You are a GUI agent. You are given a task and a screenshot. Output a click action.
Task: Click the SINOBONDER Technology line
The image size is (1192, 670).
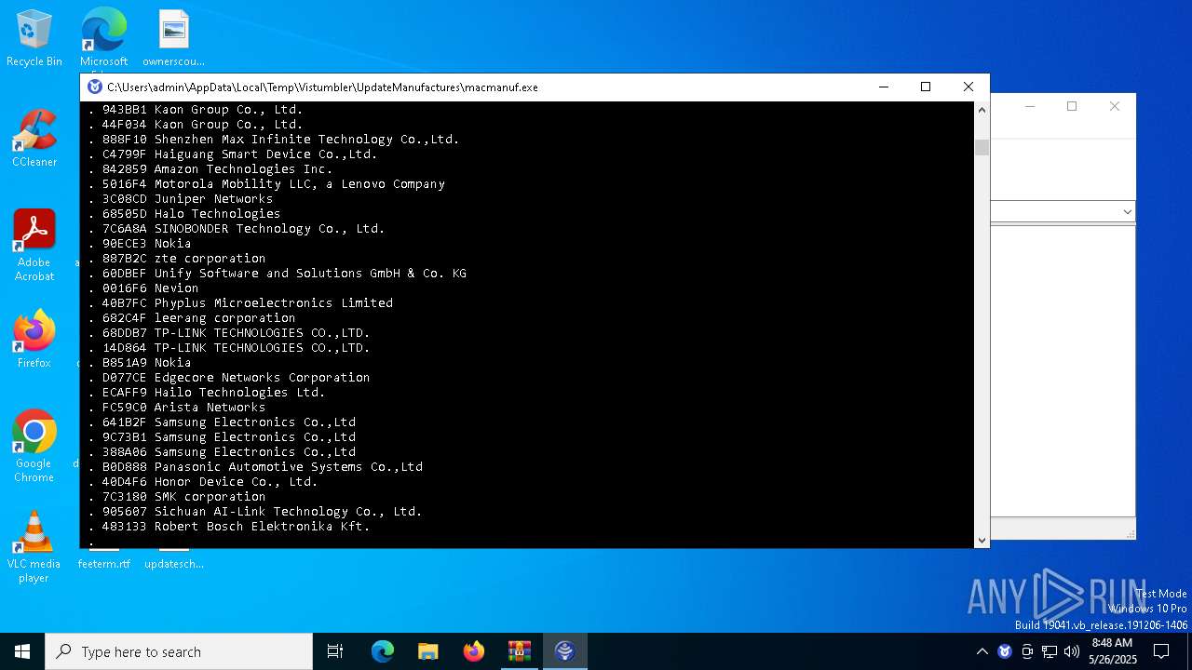coord(237,229)
